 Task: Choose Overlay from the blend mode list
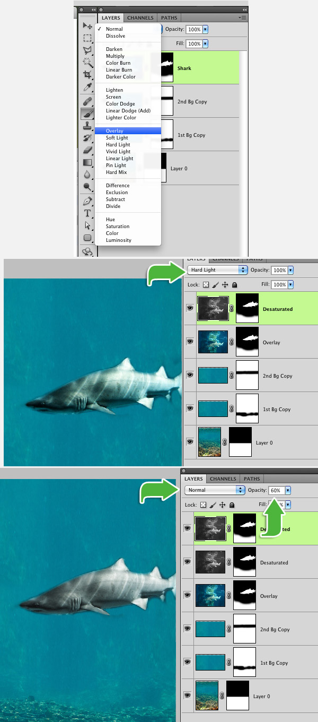pos(114,131)
